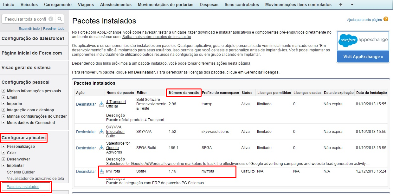Open the tab overflow dropdown arrow
This screenshot has width=393, height=196.
[x=352, y=5]
